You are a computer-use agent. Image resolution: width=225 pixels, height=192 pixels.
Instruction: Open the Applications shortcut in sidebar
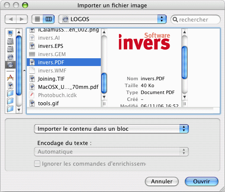[x=10, y=78]
